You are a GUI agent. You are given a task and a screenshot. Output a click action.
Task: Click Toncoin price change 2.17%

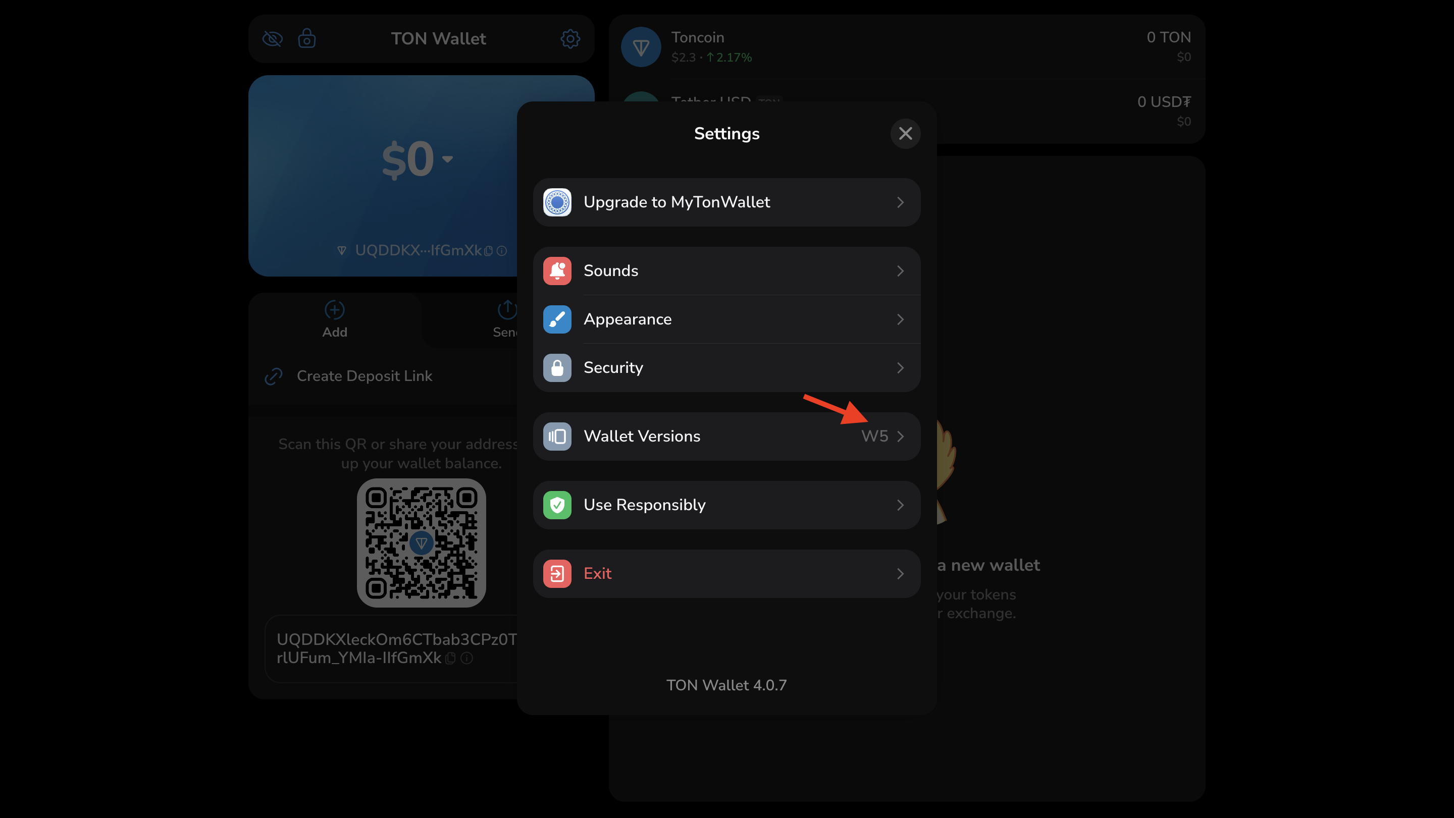coord(728,58)
